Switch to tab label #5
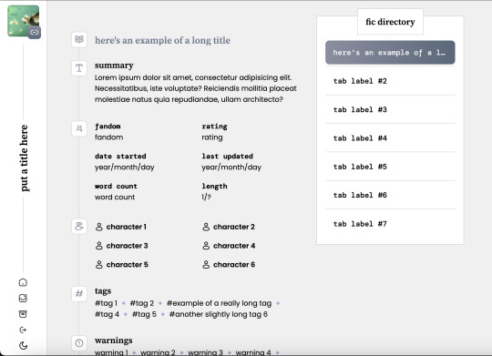This screenshot has width=492, height=356. coord(390,167)
